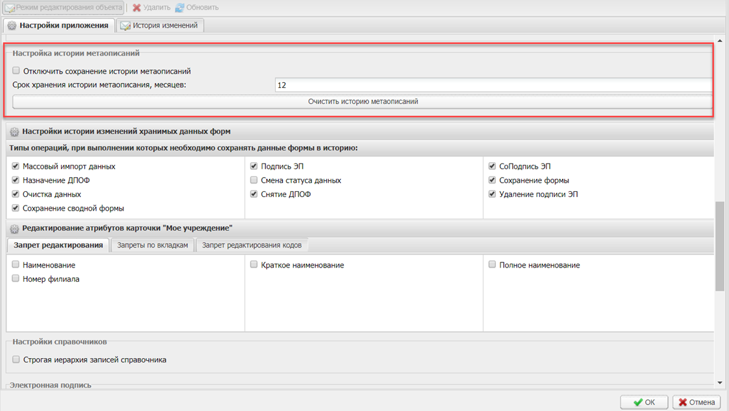This screenshot has width=729, height=411.
Task: Open the Настройки приложения tab
Action: [x=59, y=25]
